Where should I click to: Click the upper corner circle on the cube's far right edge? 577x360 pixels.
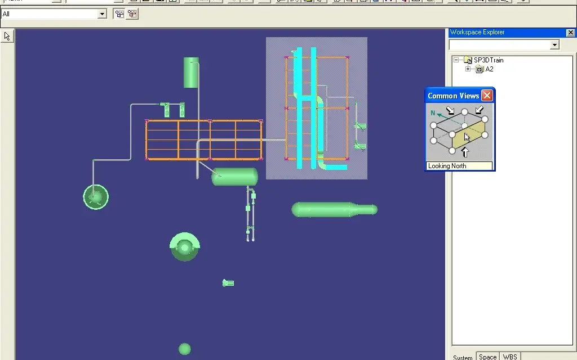coord(485,119)
